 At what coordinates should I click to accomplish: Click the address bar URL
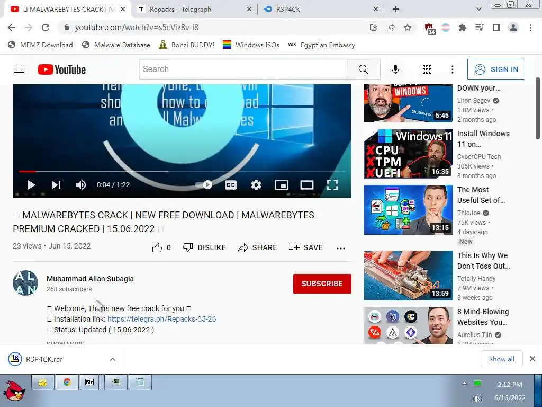(137, 28)
